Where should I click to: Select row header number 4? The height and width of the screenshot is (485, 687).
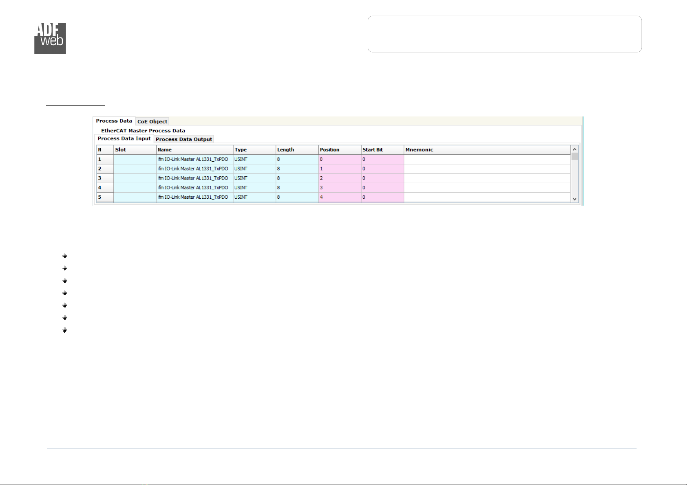click(105, 188)
